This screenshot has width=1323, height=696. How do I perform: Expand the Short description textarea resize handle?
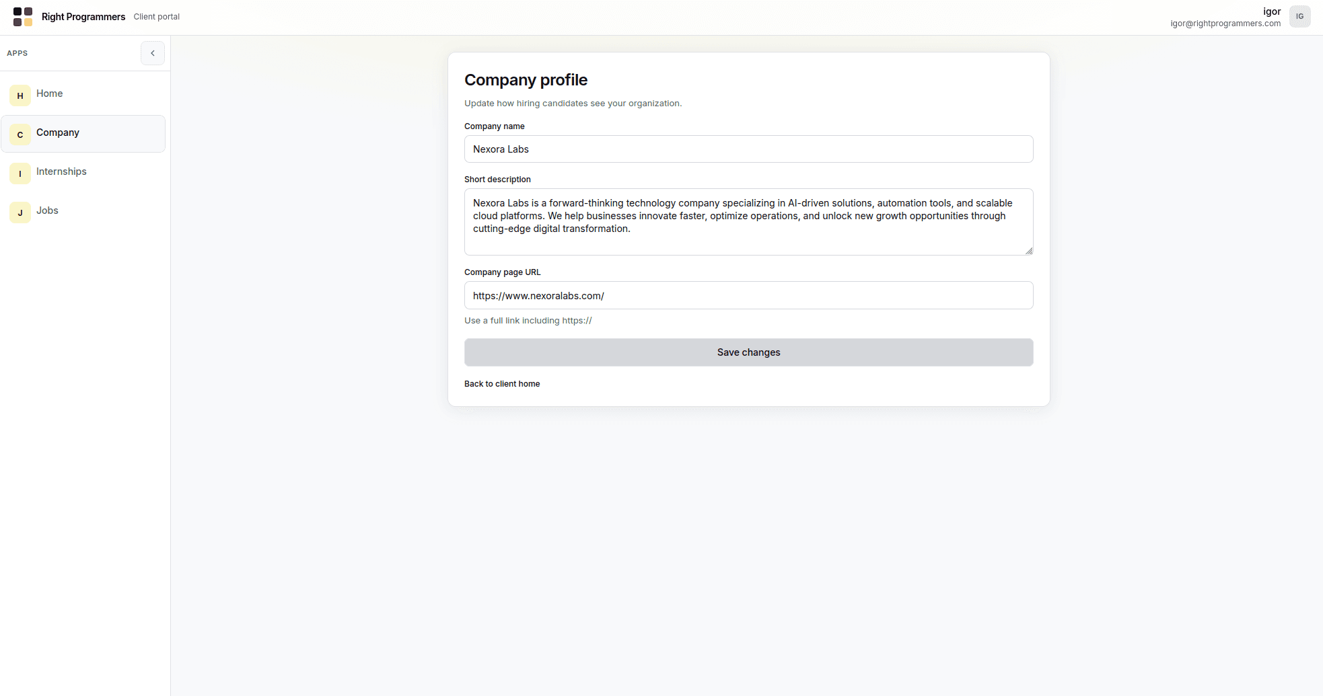[x=1028, y=249]
